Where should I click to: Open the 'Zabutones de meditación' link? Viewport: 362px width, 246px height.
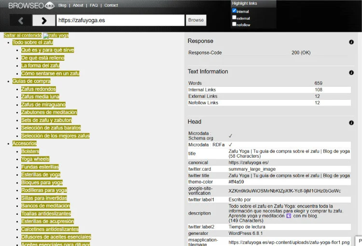(49, 112)
